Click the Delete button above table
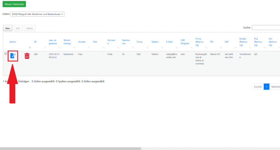 pyautogui.click(x=30, y=28)
